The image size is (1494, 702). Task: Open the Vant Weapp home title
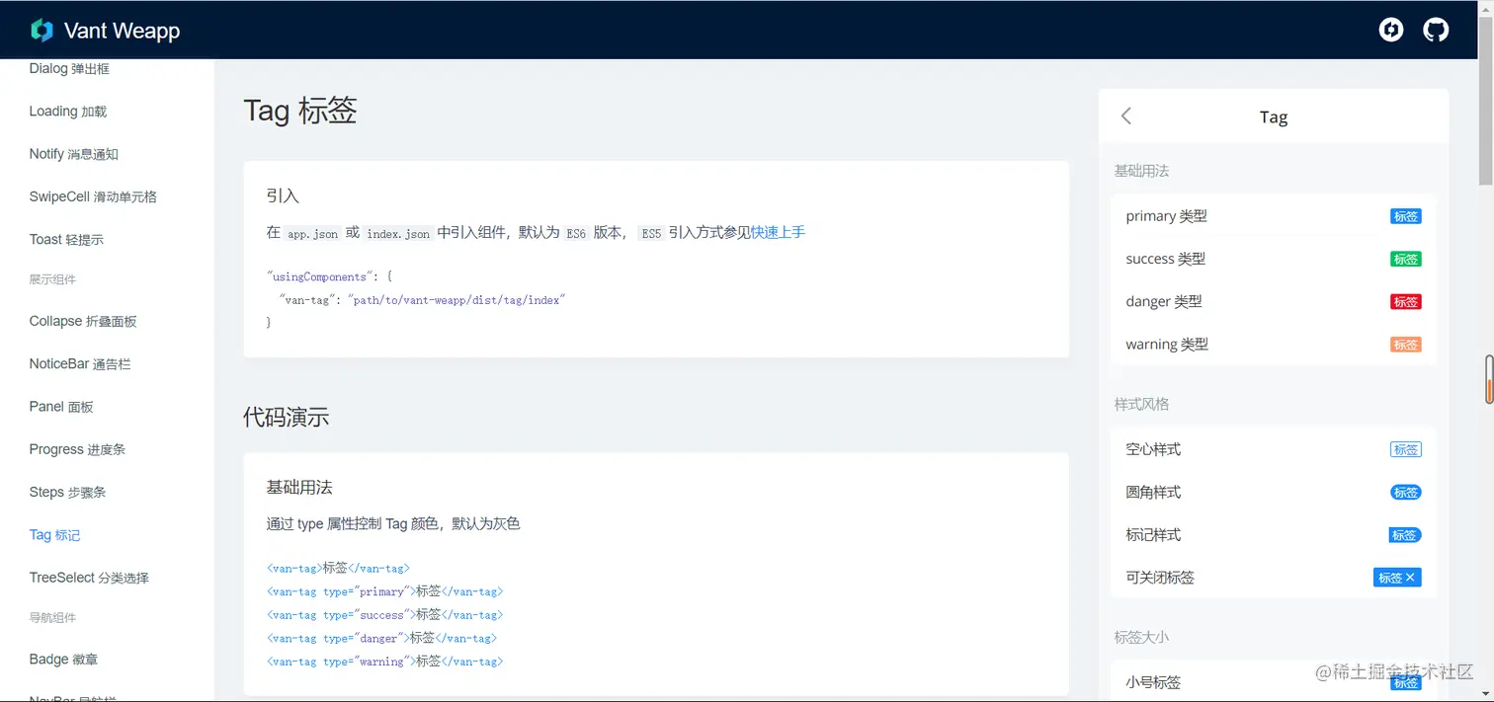[x=122, y=31]
